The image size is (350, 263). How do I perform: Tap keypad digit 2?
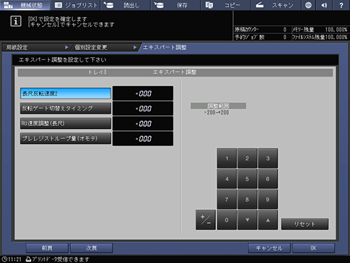coord(247,158)
